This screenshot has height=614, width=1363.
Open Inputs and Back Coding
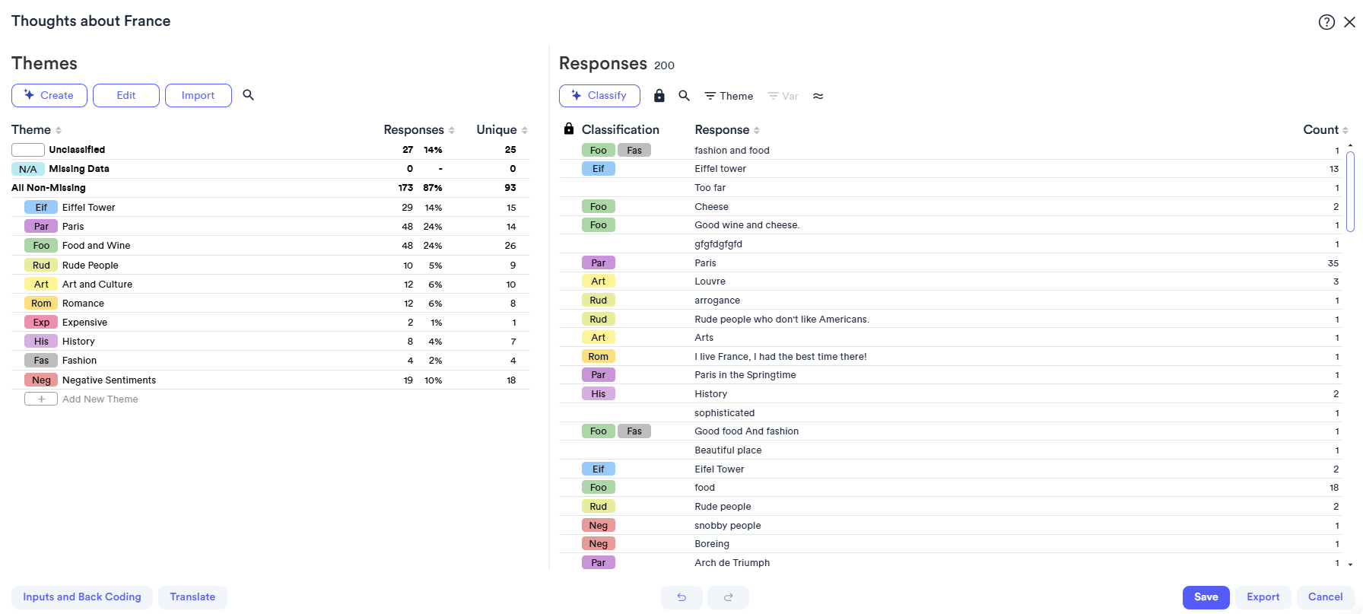point(82,597)
